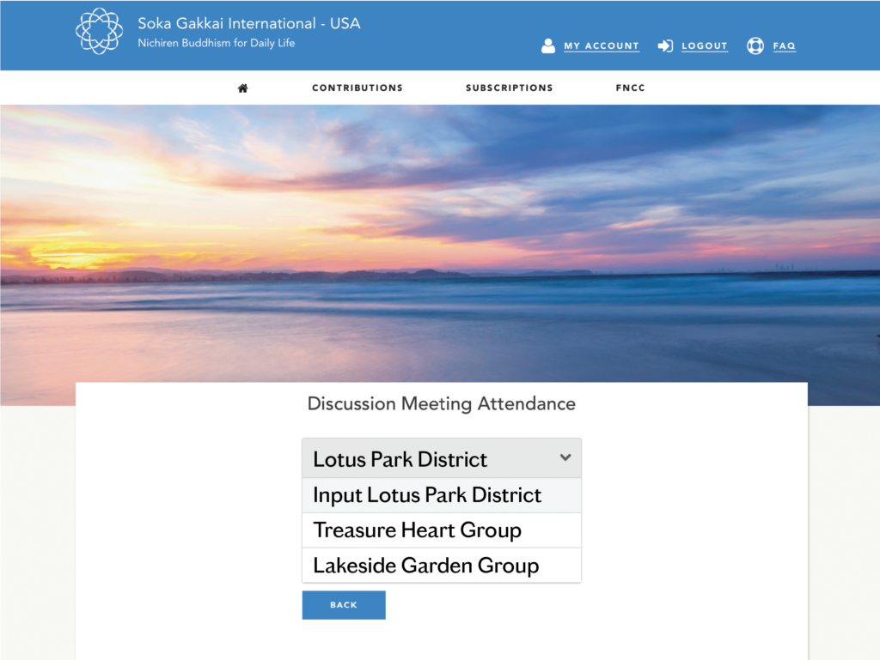Click the logout arrow icon
Viewport: 880px width, 660px height.
[665, 46]
